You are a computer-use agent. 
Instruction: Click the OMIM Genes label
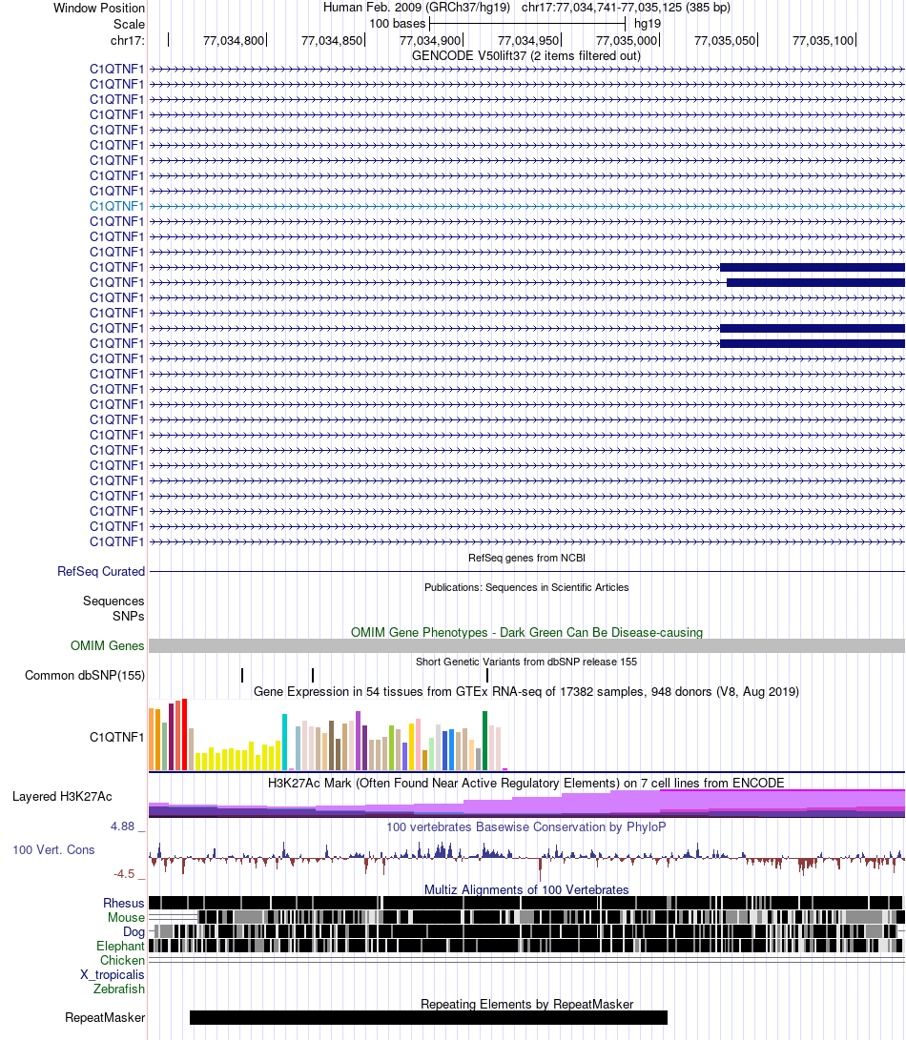107,645
